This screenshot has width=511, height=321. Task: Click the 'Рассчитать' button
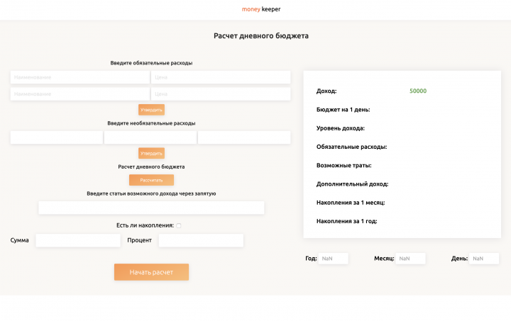[151, 180]
